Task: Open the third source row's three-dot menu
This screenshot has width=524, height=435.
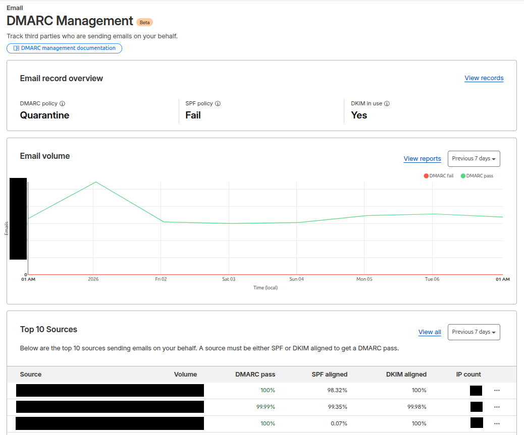Action: click(x=497, y=423)
